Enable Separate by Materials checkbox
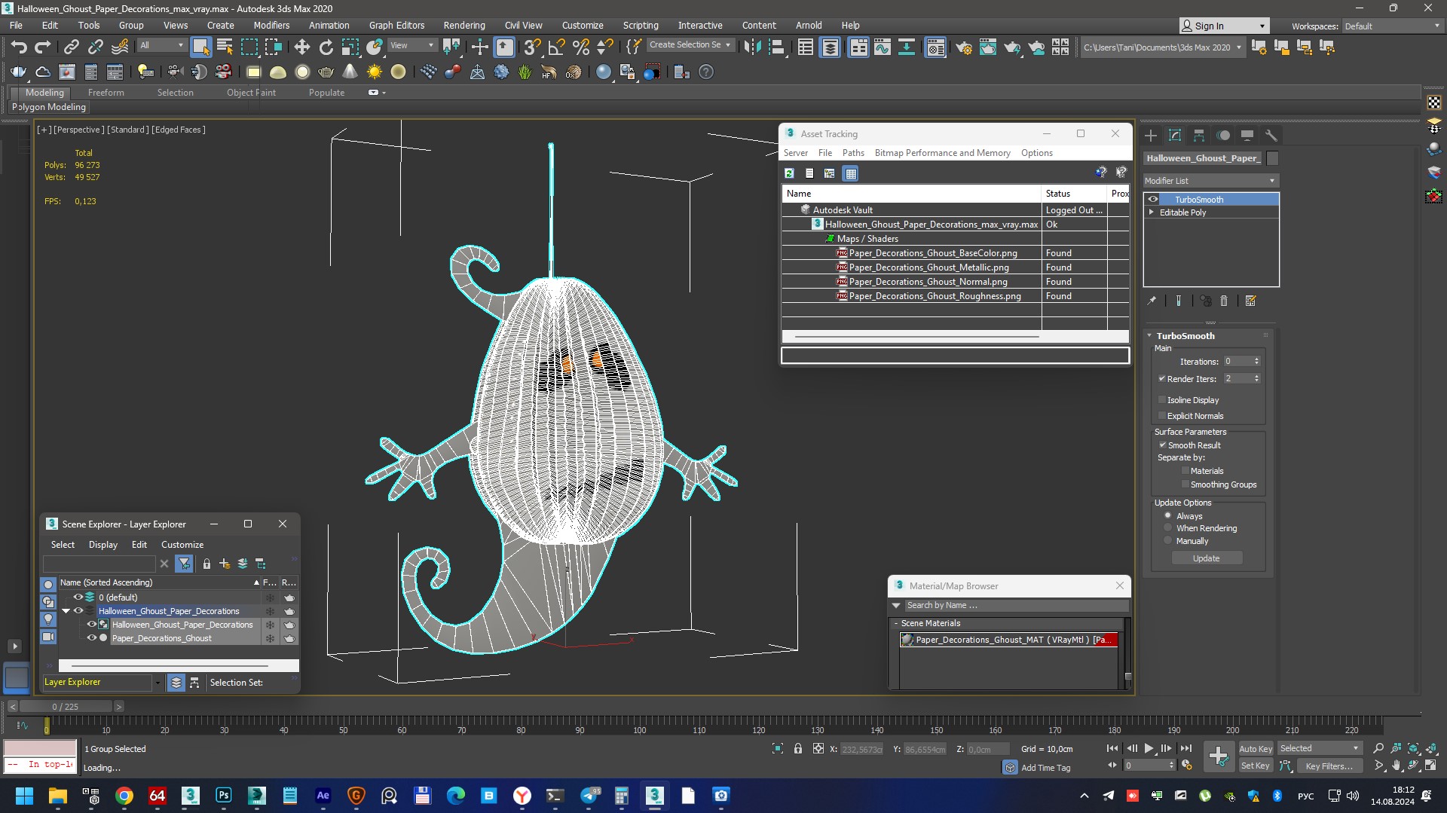The image size is (1447, 813). tap(1185, 471)
